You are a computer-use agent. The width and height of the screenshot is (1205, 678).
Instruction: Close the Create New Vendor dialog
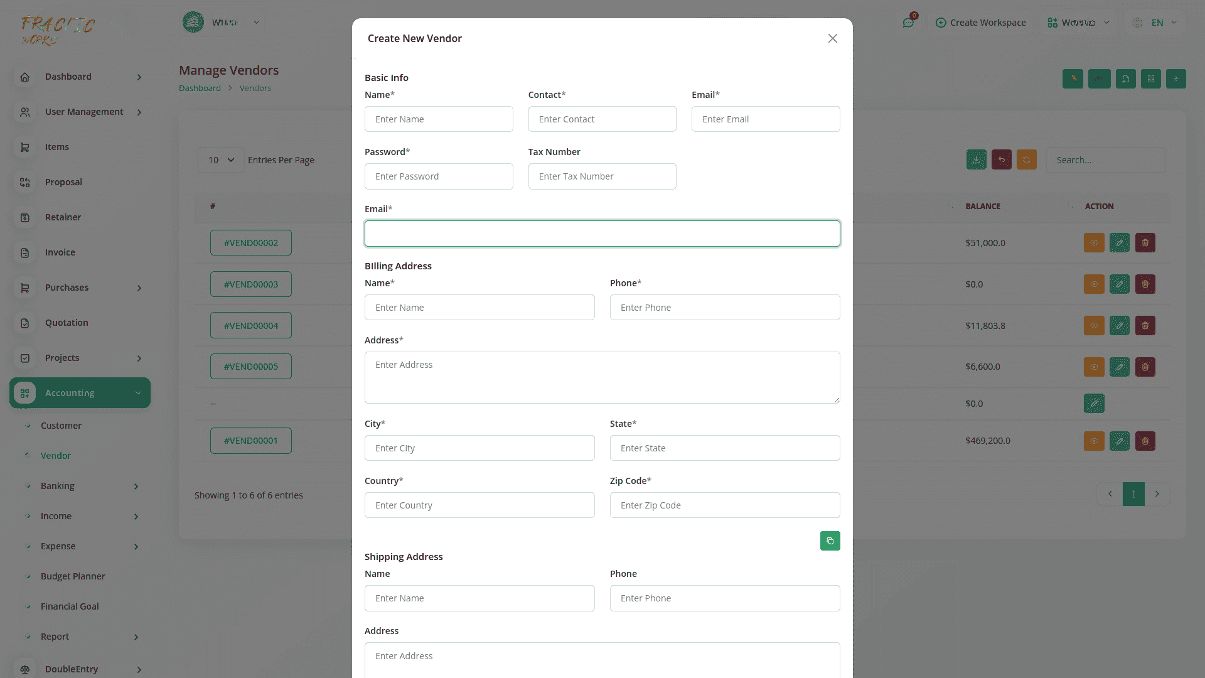832,38
